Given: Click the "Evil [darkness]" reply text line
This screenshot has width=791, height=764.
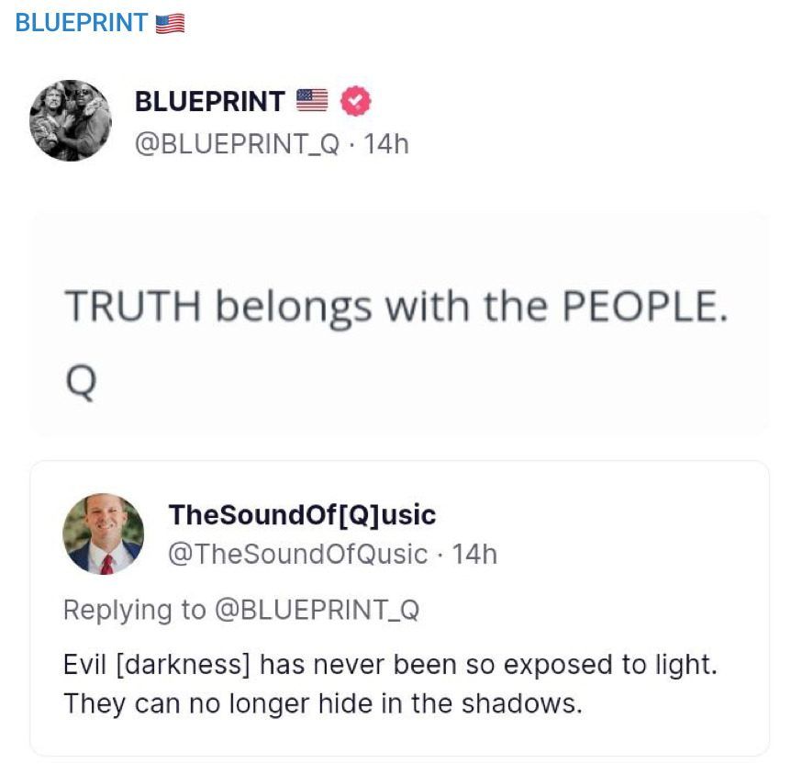Looking at the screenshot, I should click(x=390, y=664).
